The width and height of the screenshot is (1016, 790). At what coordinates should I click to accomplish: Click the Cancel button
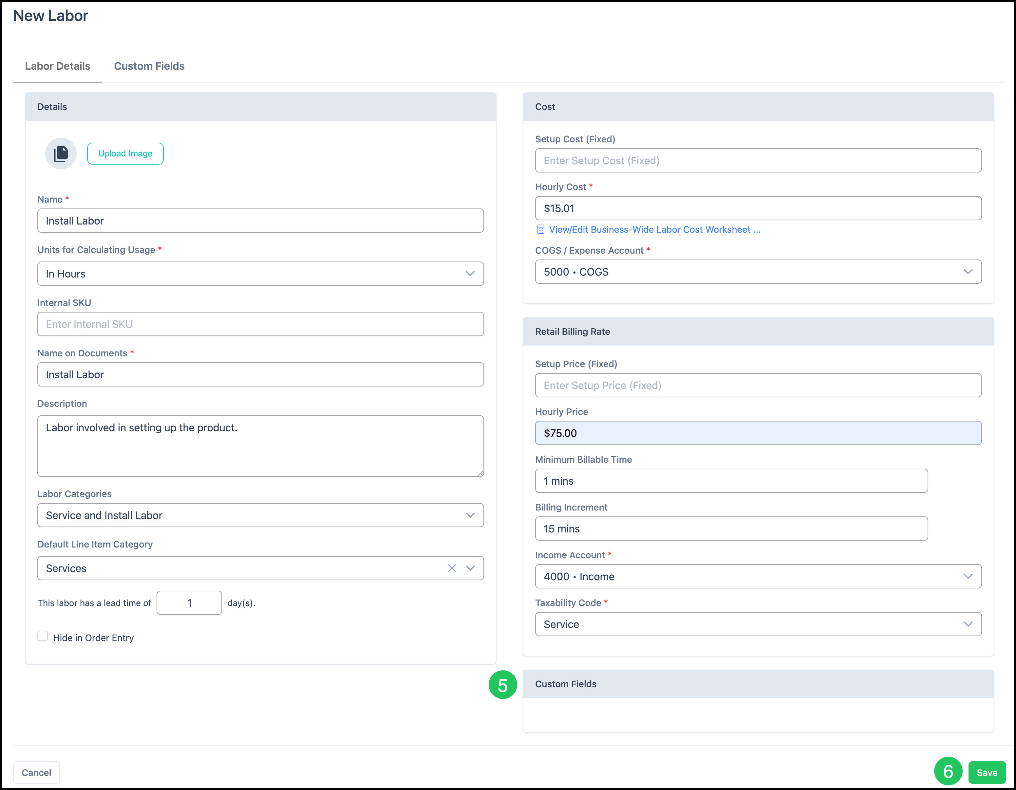click(36, 772)
